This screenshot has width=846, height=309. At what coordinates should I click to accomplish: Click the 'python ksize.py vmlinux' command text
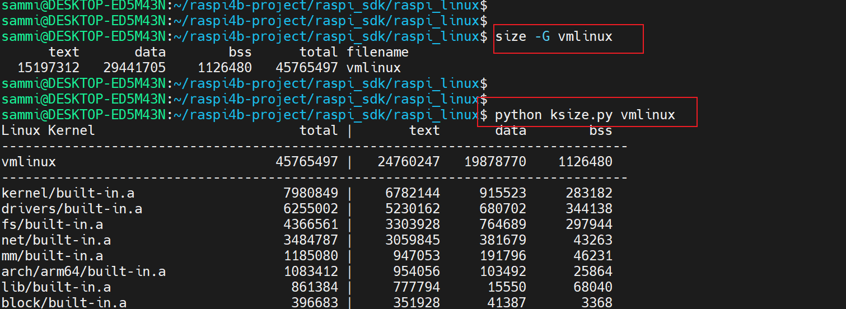(x=585, y=115)
